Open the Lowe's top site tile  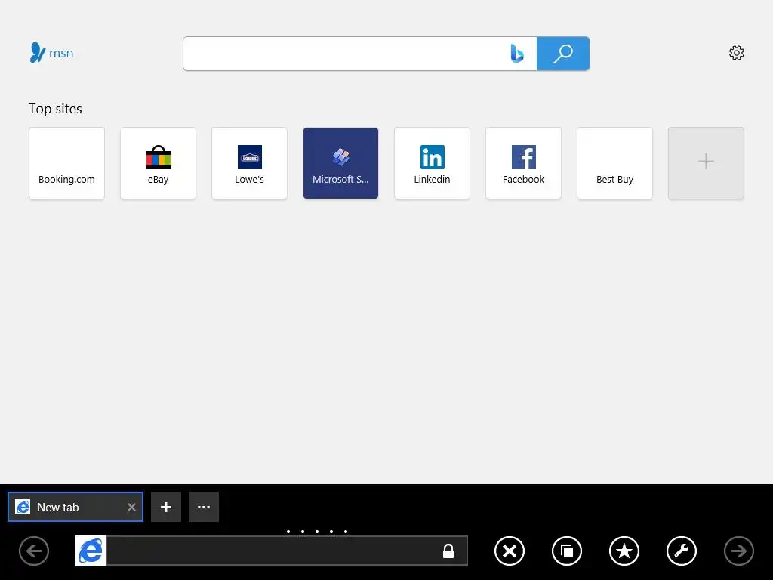click(249, 163)
